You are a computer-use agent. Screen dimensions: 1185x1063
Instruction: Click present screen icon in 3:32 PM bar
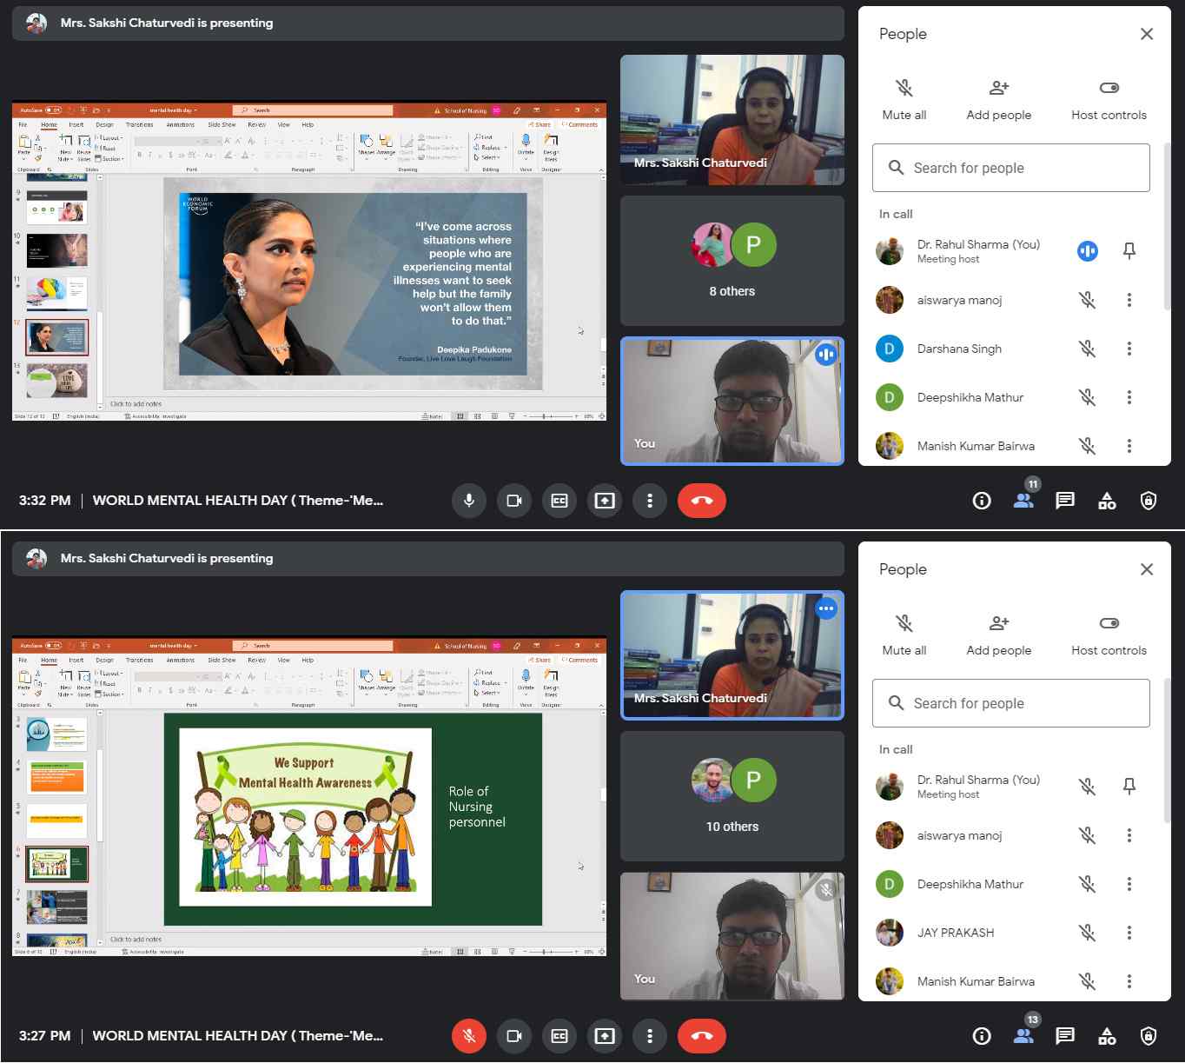[604, 501]
